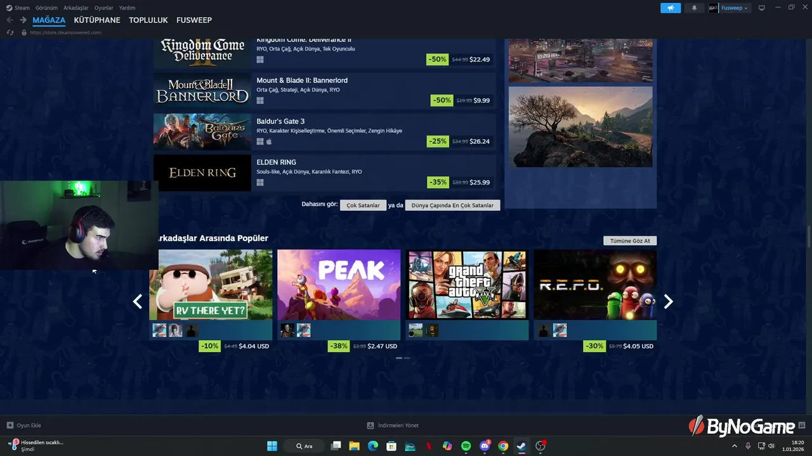Open Kingdom Come Deliverance II thumbnail
Viewport: 812px width, 456px height.
coord(202,52)
